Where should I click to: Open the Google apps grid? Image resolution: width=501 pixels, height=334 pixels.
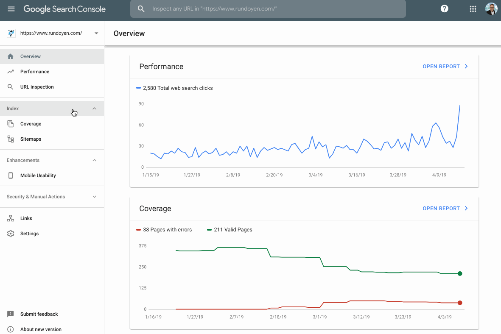tap(473, 8)
